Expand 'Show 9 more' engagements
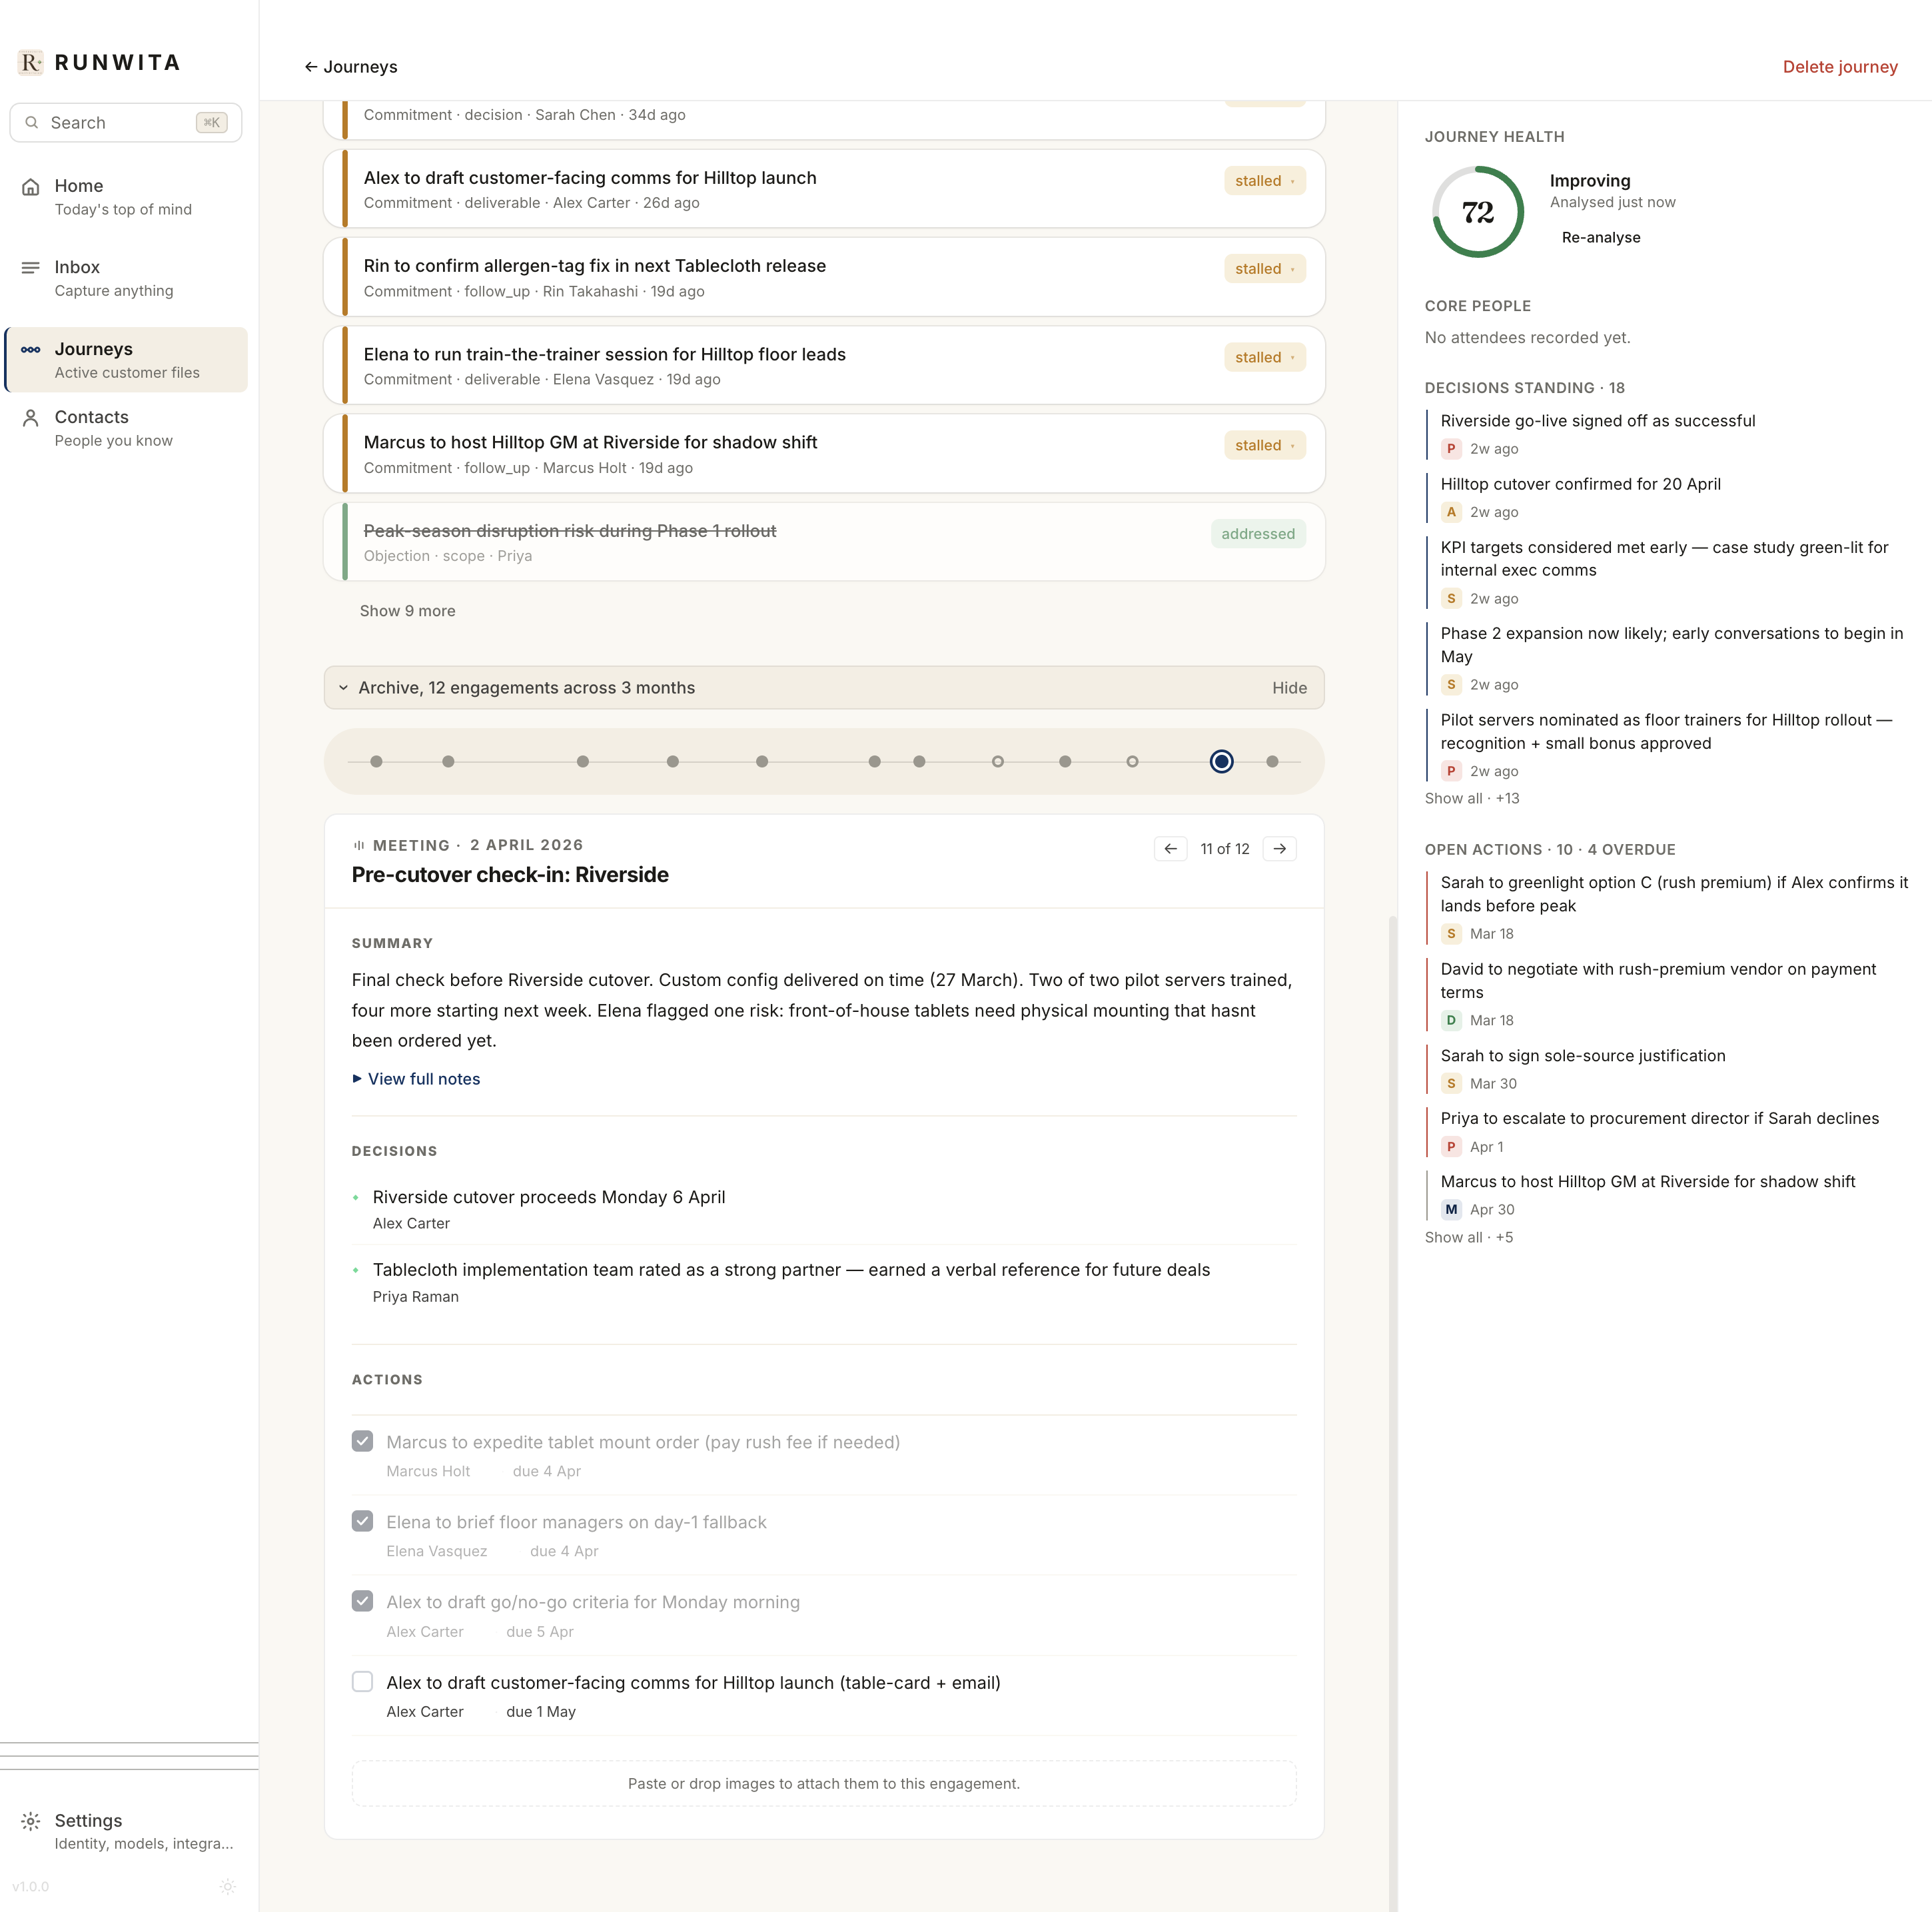Viewport: 1932px width, 1912px height. (407, 611)
